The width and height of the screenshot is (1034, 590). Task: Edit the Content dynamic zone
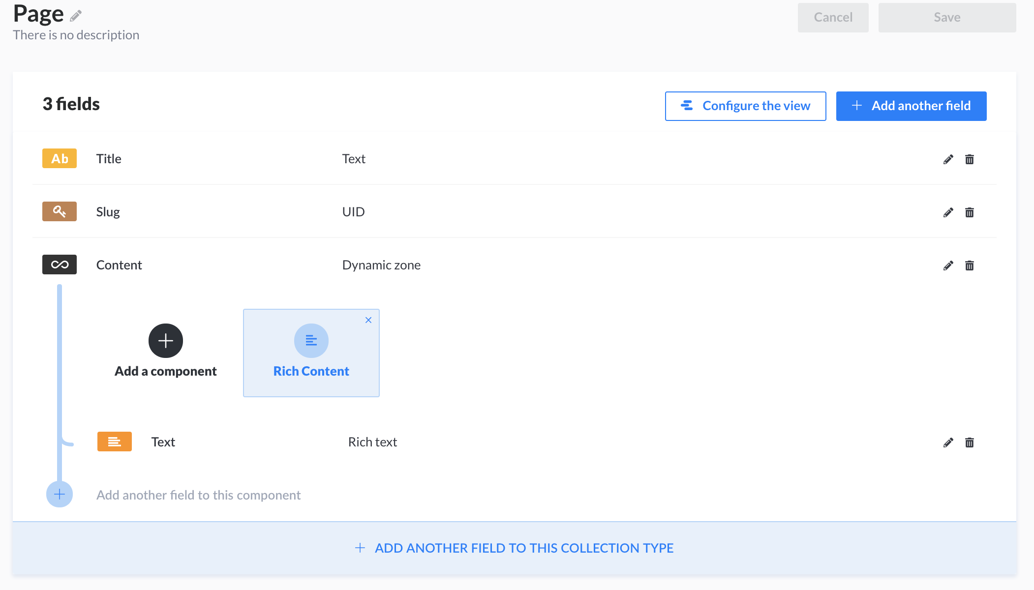pyautogui.click(x=948, y=265)
